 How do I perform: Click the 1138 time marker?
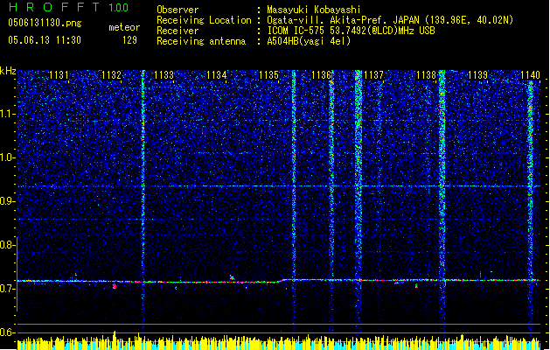click(426, 75)
